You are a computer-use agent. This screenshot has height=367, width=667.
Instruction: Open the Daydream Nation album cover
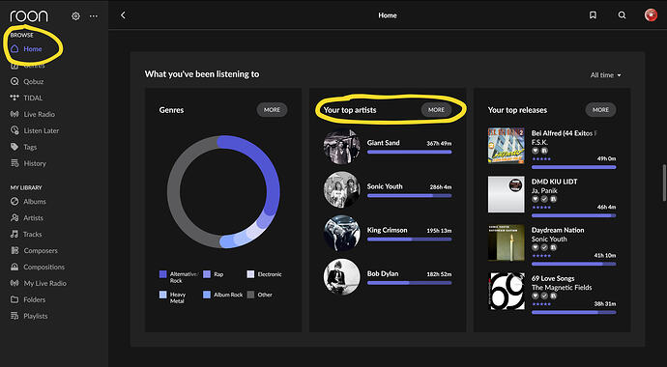coord(507,243)
